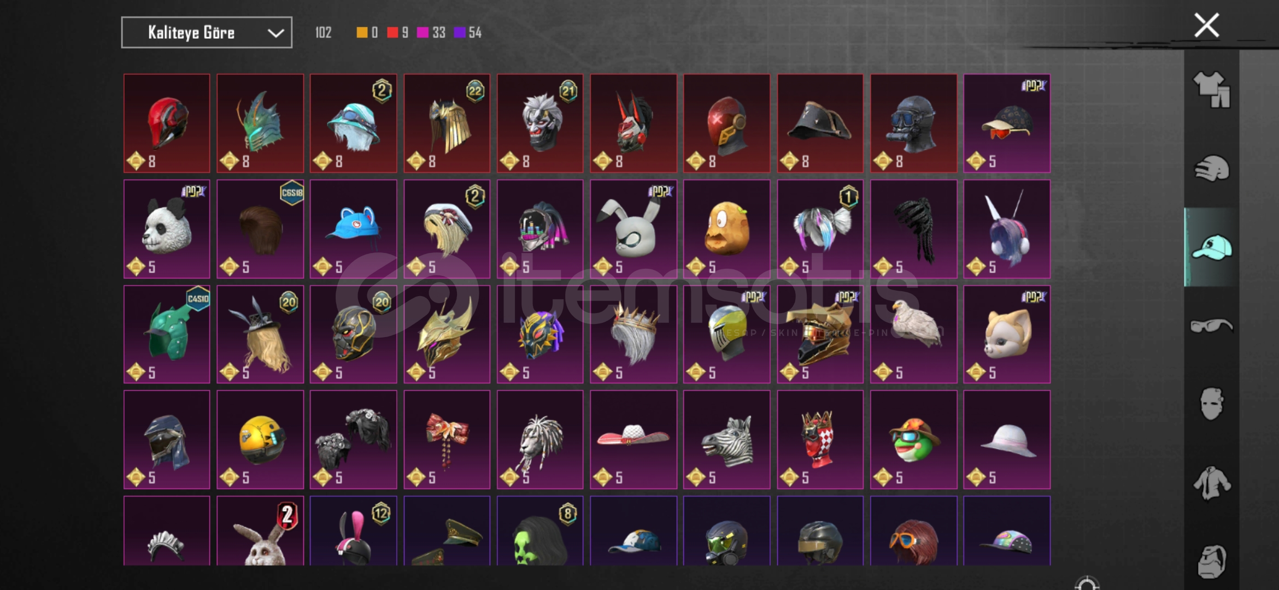
Task: Click the crosshair icon at the bottom
Action: pos(1087,585)
